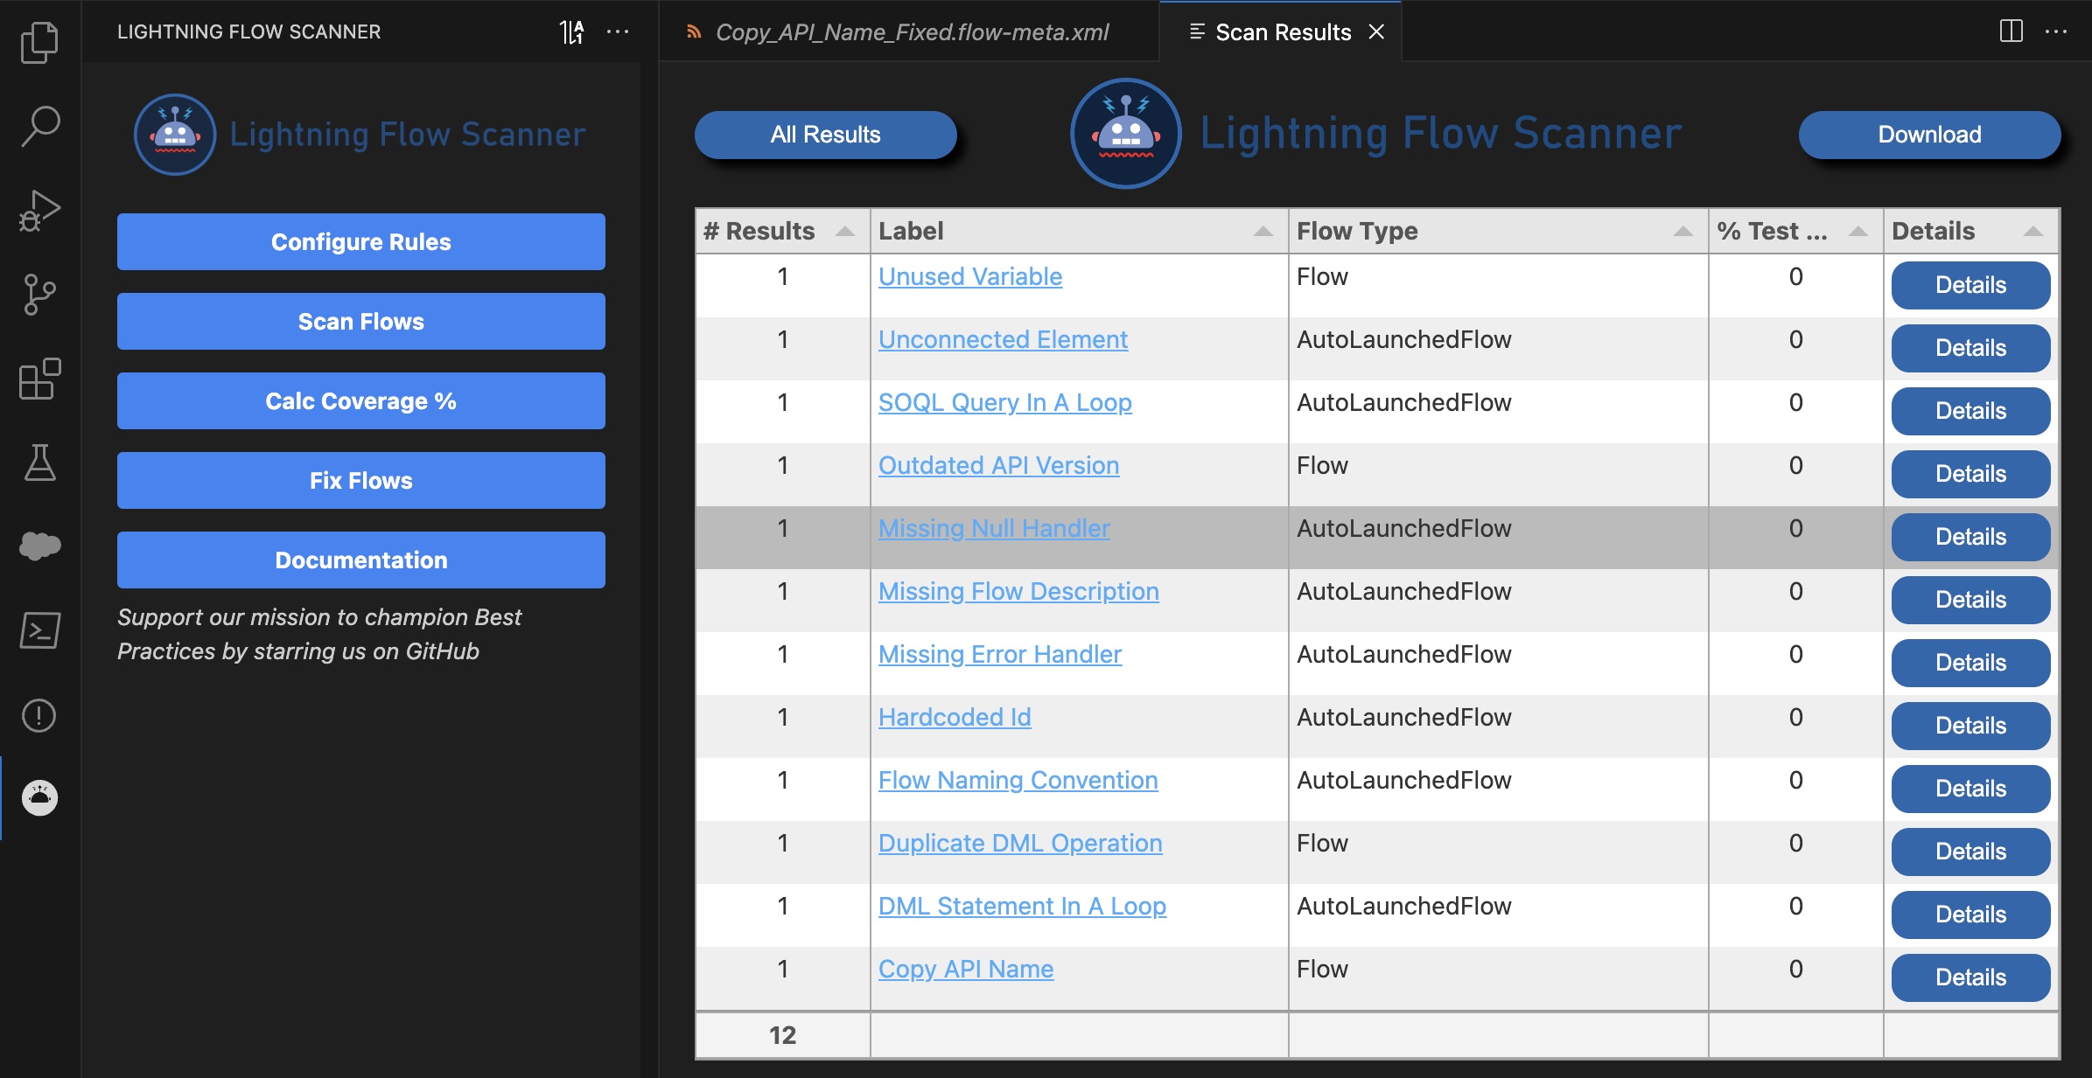Open DML Statement In A Loop link
Screen dimensions: 2092x1078
1022,906
